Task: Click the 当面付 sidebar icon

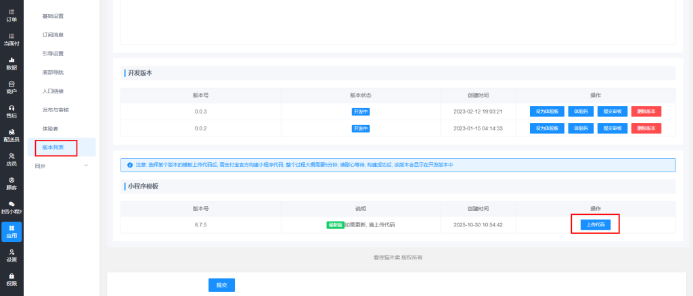Action: click(12, 39)
